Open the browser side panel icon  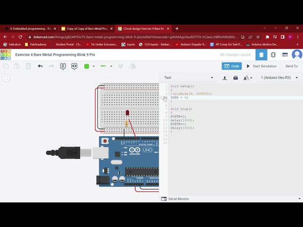coord(283,37)
